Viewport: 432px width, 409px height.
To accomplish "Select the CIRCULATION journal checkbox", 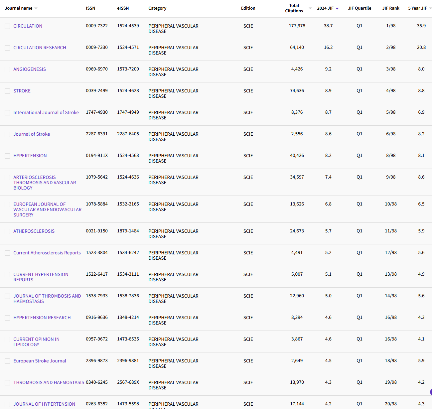I will point(7,26).
